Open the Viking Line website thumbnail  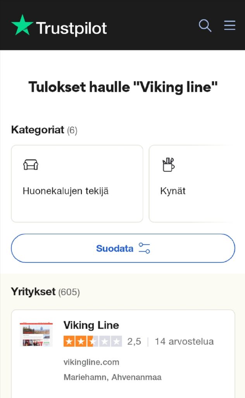click(36, 334)
